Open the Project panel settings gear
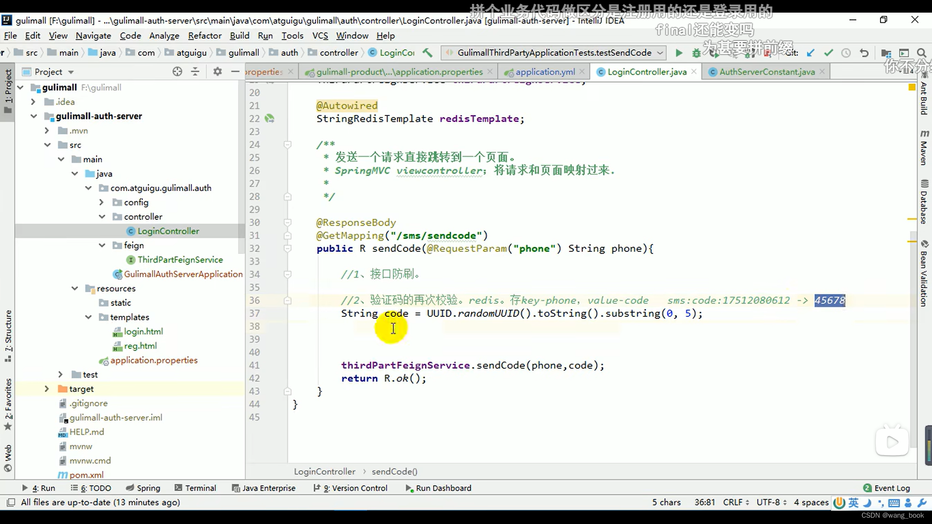 click(217, 72)
